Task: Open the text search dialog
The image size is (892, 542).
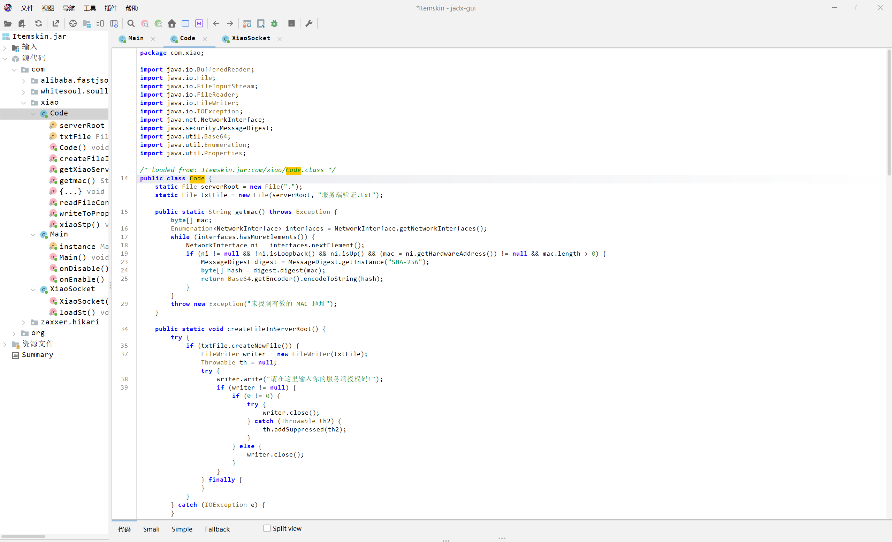Action: click(131, 23)
